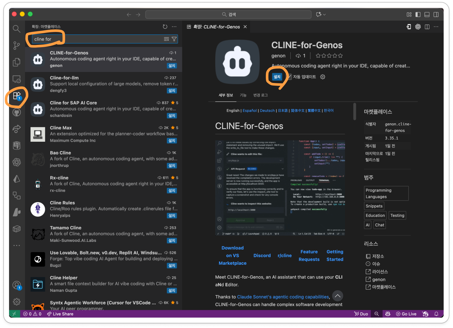Install CLINE-for-Genos with the 설치 button
Screen dimensions: 453x328
[277, 77]
